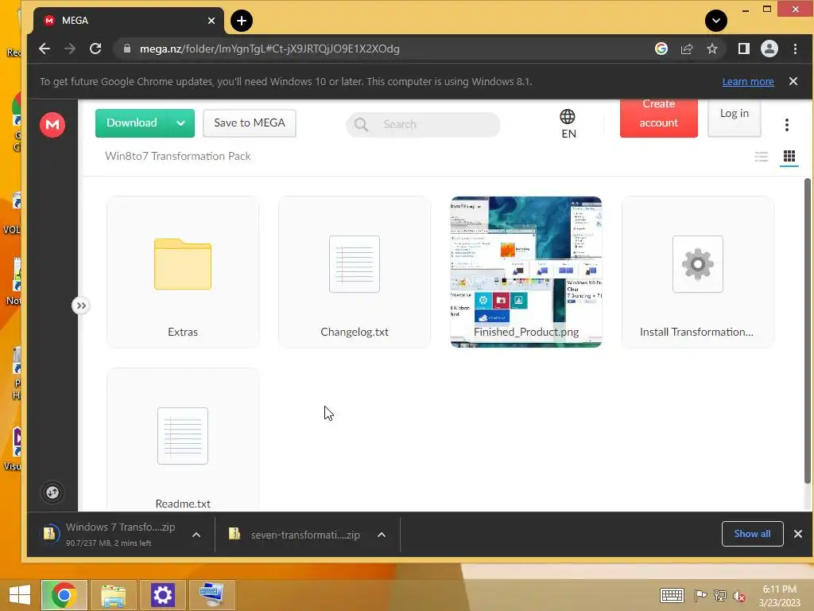The image size is (814, 611).
Task: Open a new tab with plus button
Action: [242, 21]
